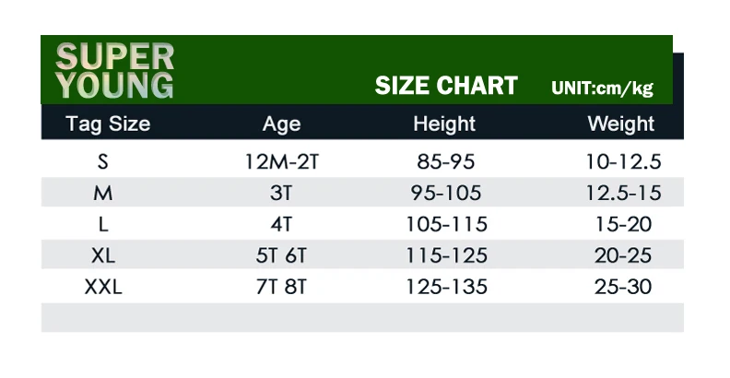The width and height of the screenshot is (730, 378).
Task: Click the SUPER YOUNG brand logo
Action: pos(115,71)
